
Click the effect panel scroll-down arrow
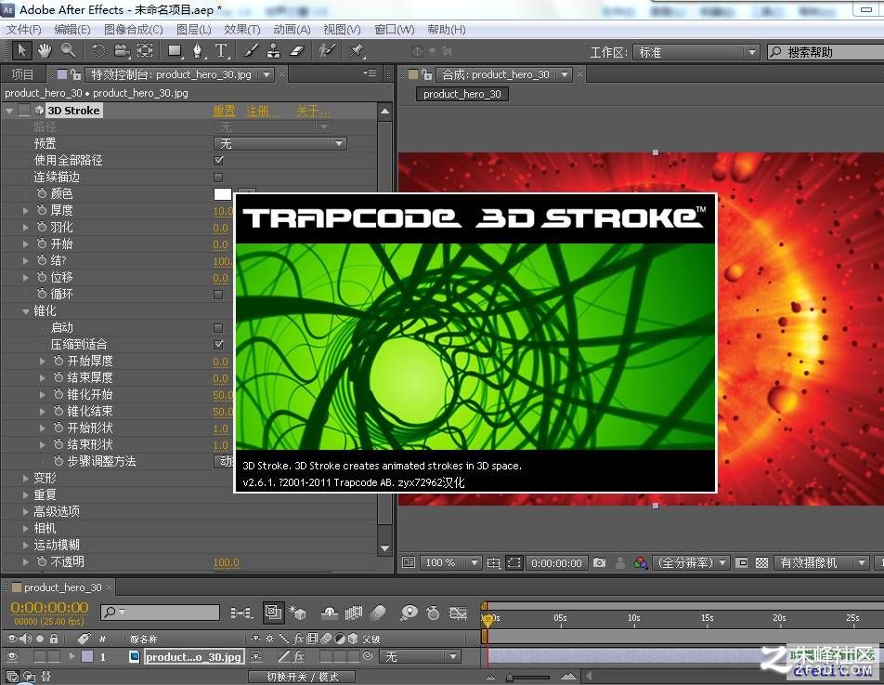click(385, 547)
